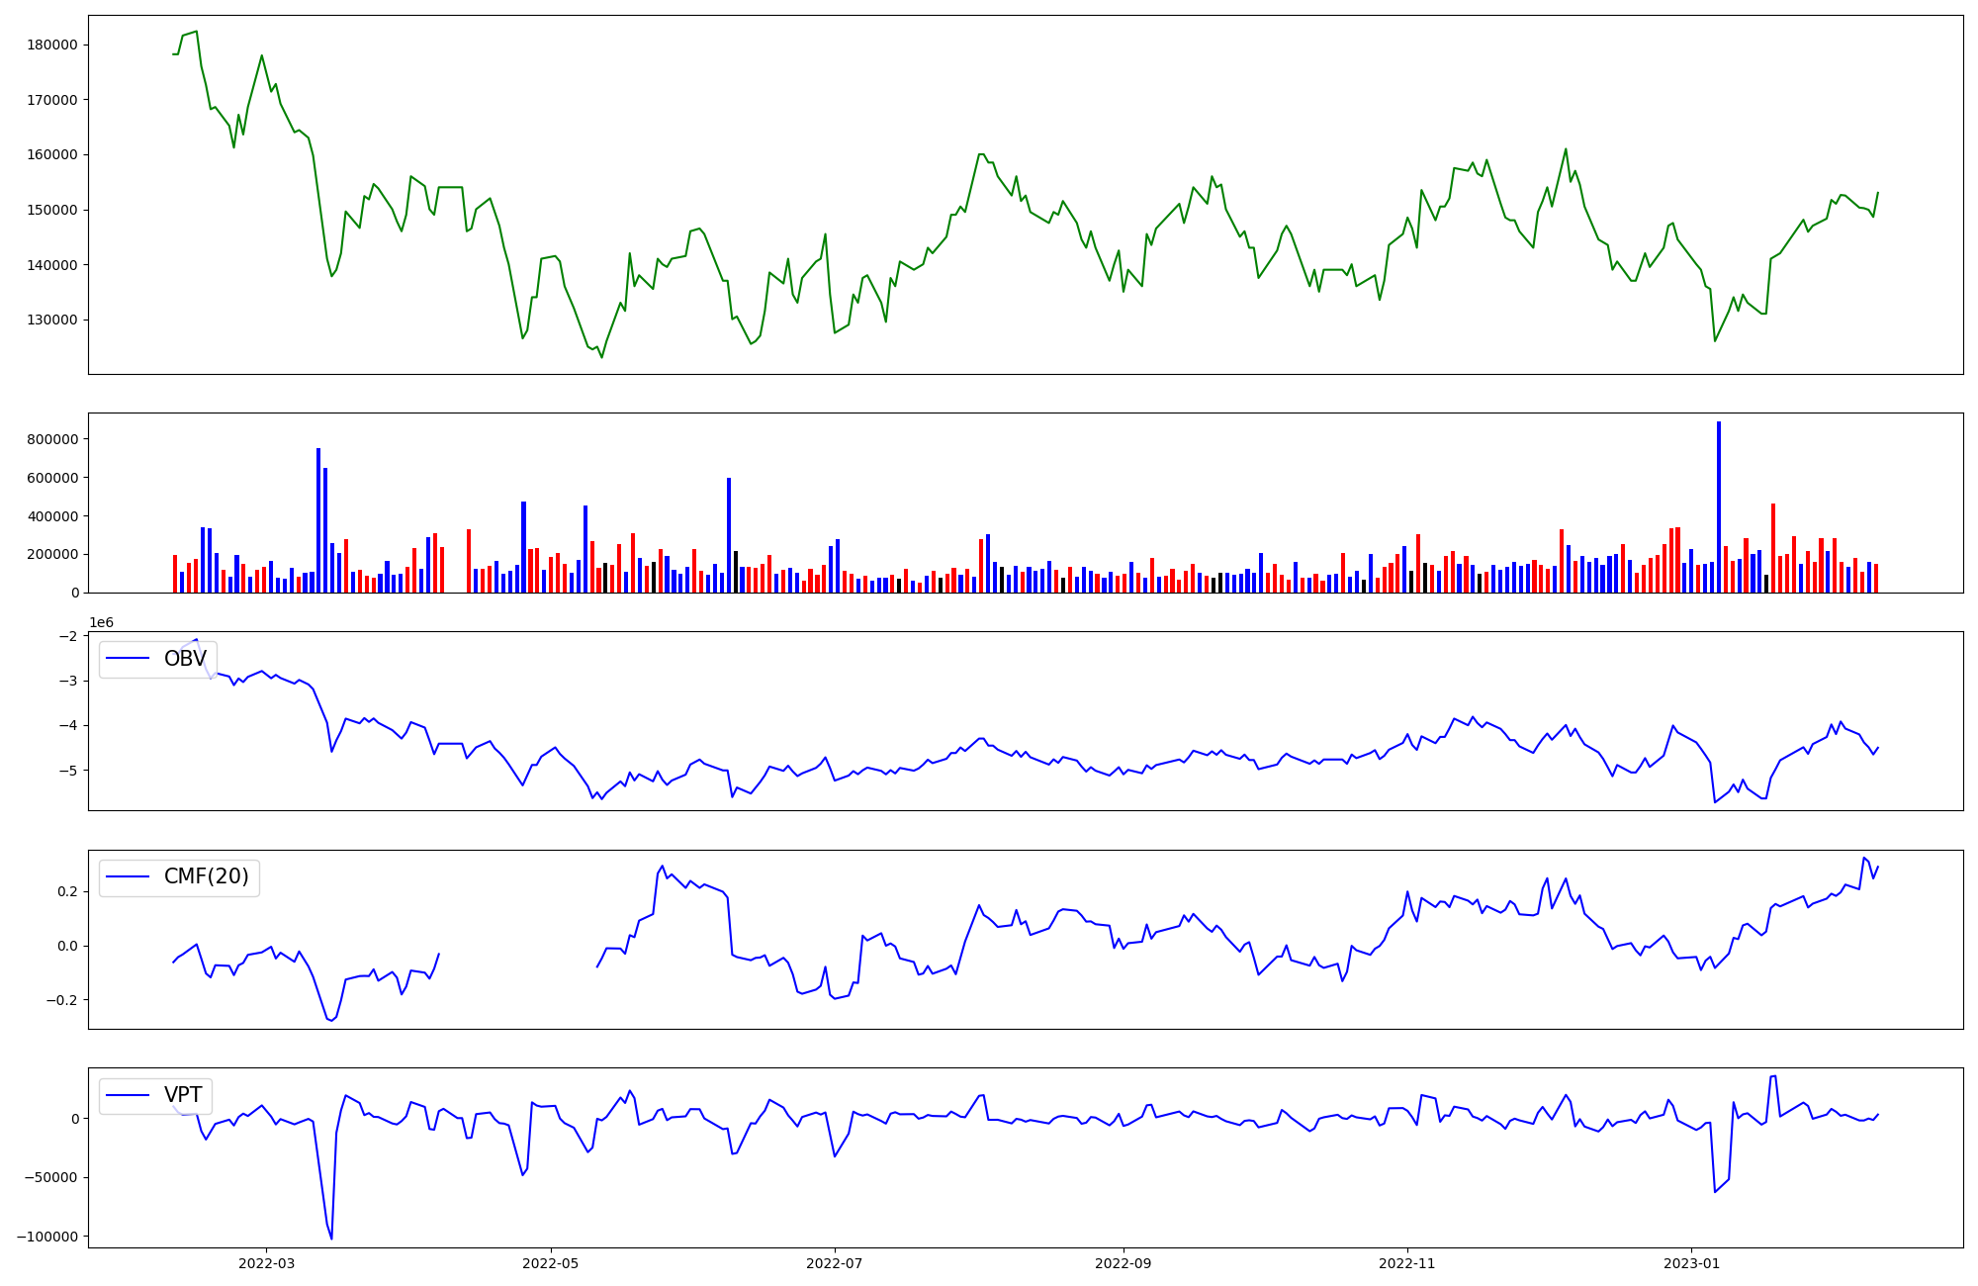This screenshot has height=1286, width=1978.
Task: Click the 800000 volume axis tick label
Action: (x=53, y=439)
